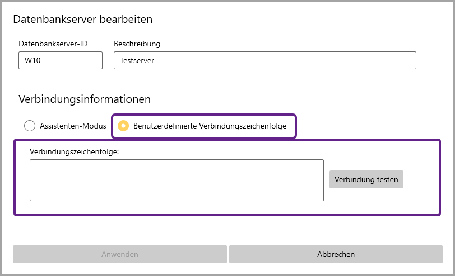Click the Assistenten-Modus label text
This screenshot has width=455, height=276.
tap(73, 126)
